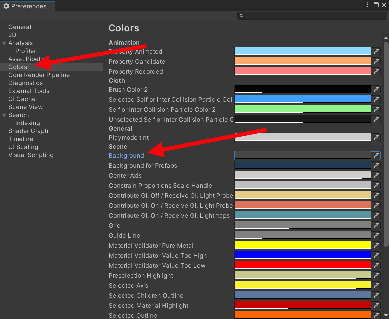
Task: Click the eyedropper for Selected Children Outline
Action: coord(376,295)
